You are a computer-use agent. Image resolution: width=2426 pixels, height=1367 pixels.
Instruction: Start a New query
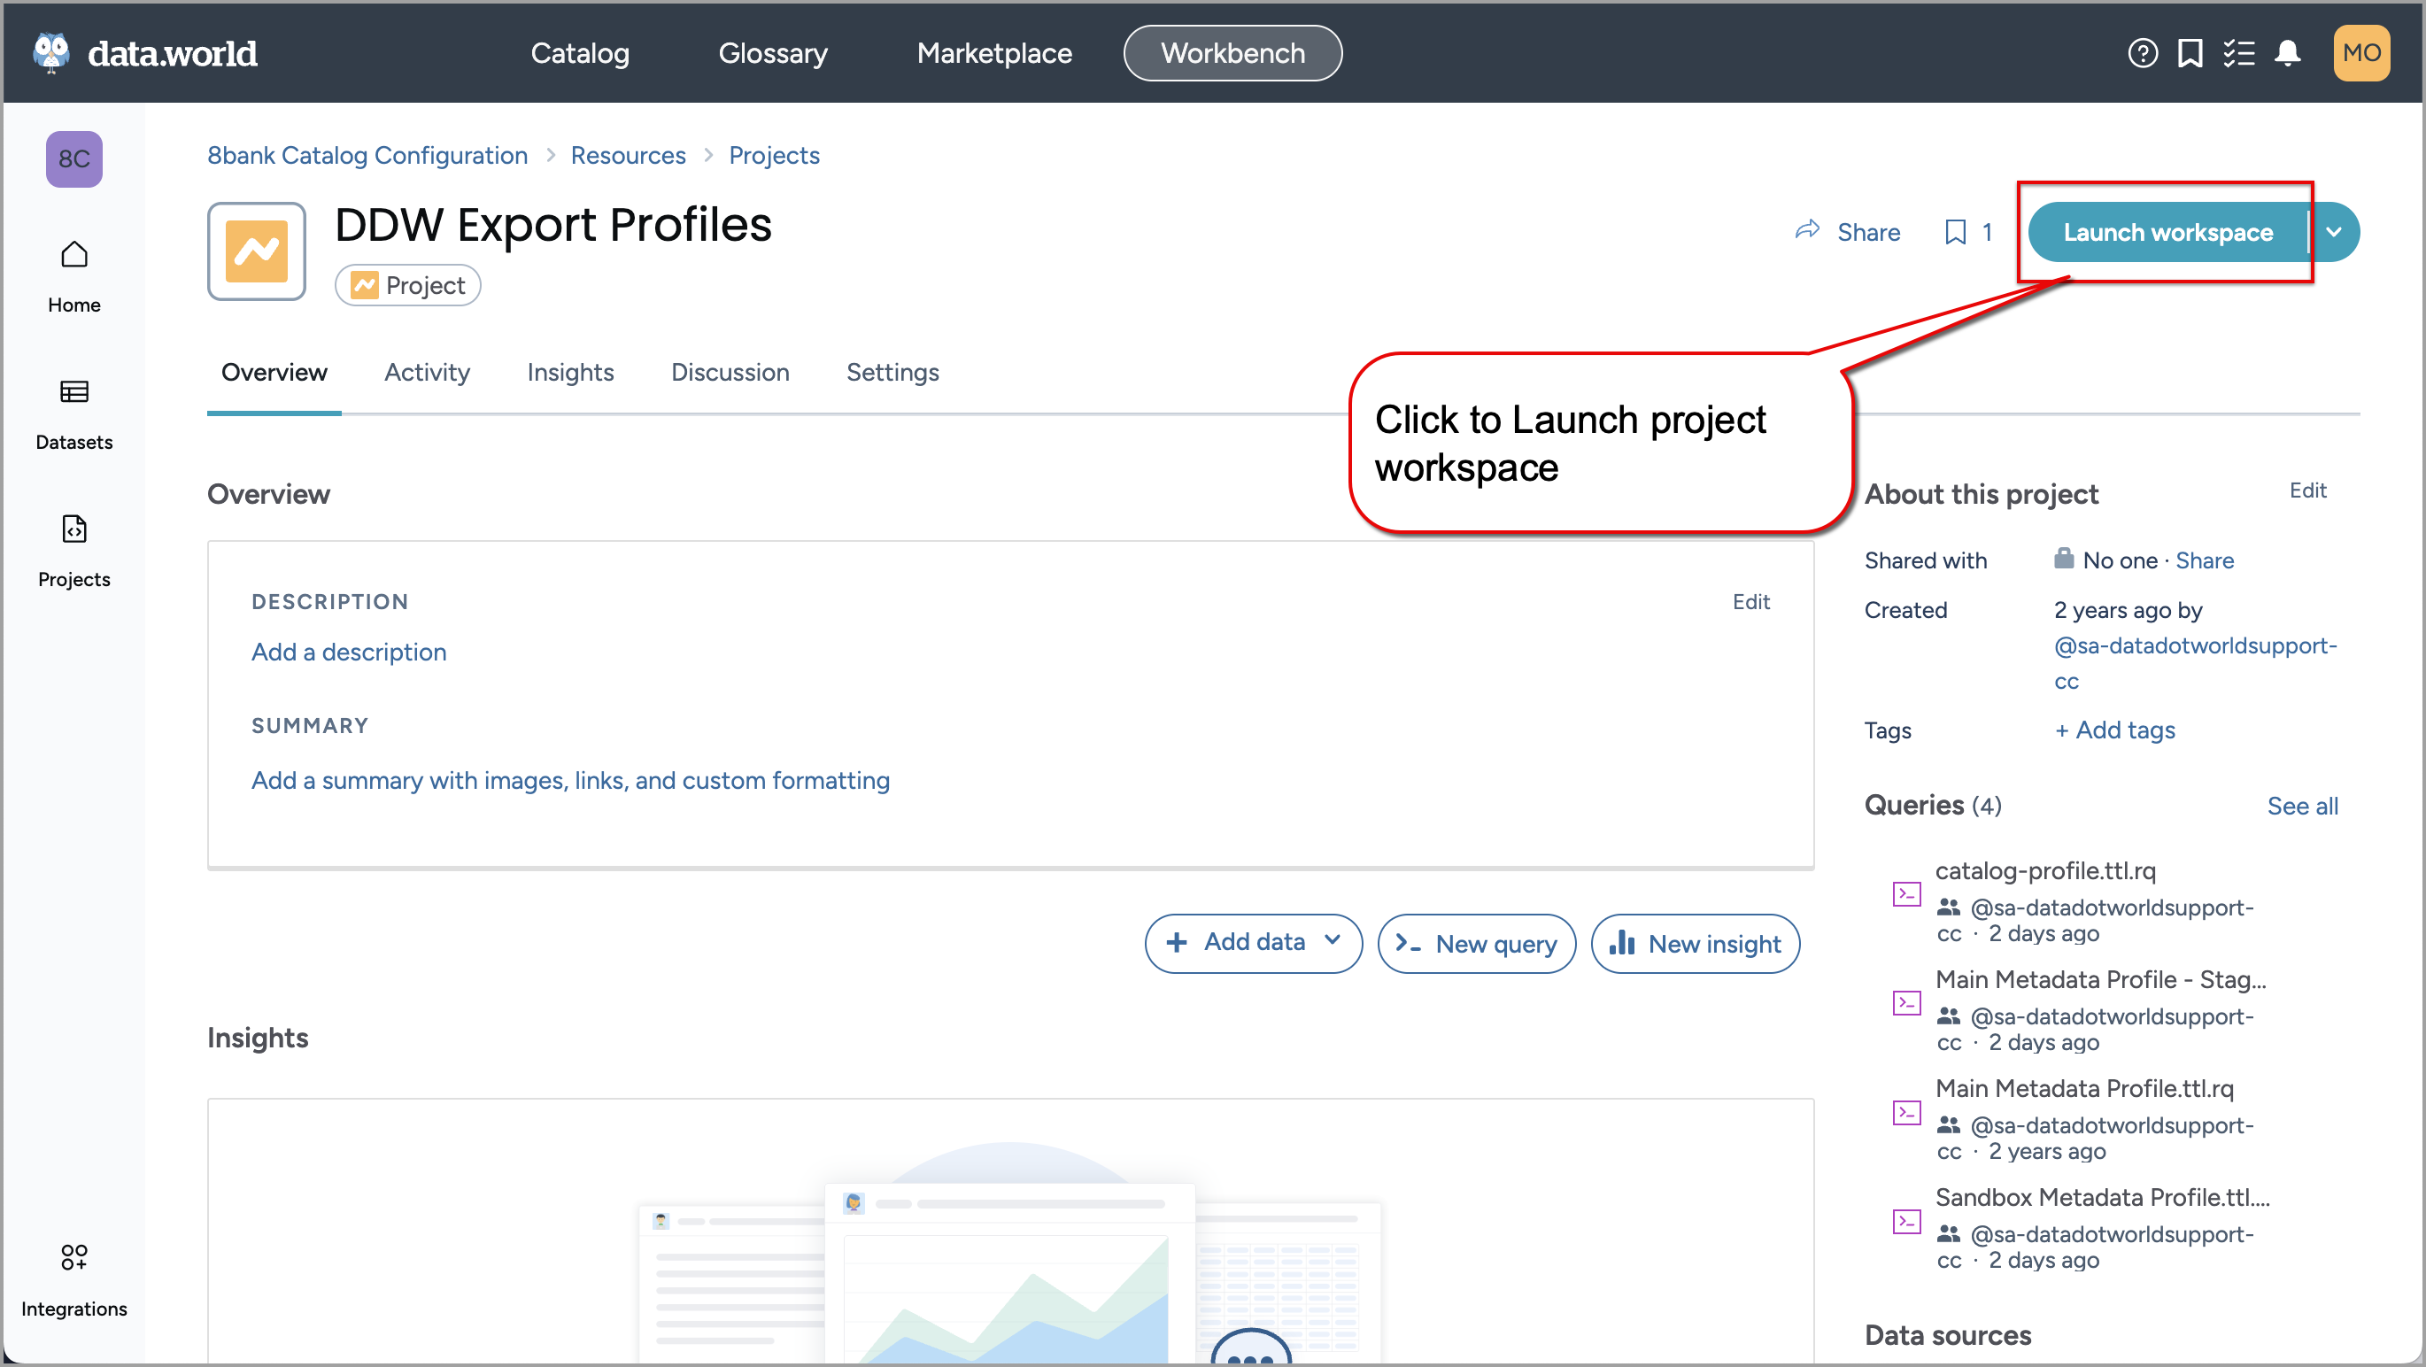coord(1476,942)
